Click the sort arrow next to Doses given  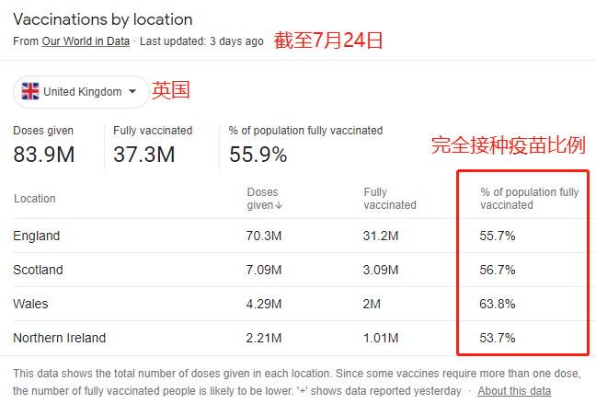point(279,205)
